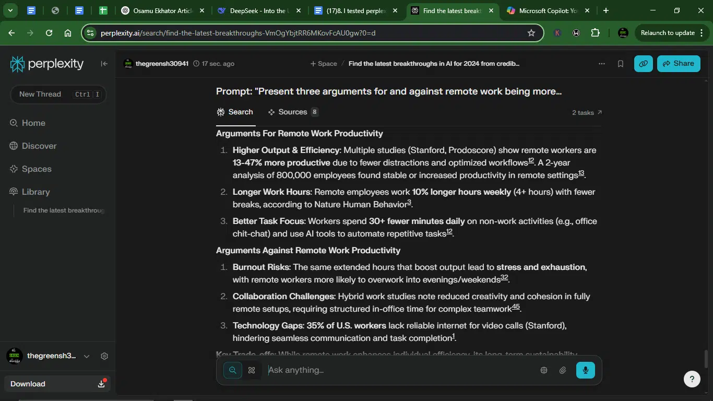
Task: Open the source settings globe icon in input
Action: pyautogui.click(x=544, y=370)
